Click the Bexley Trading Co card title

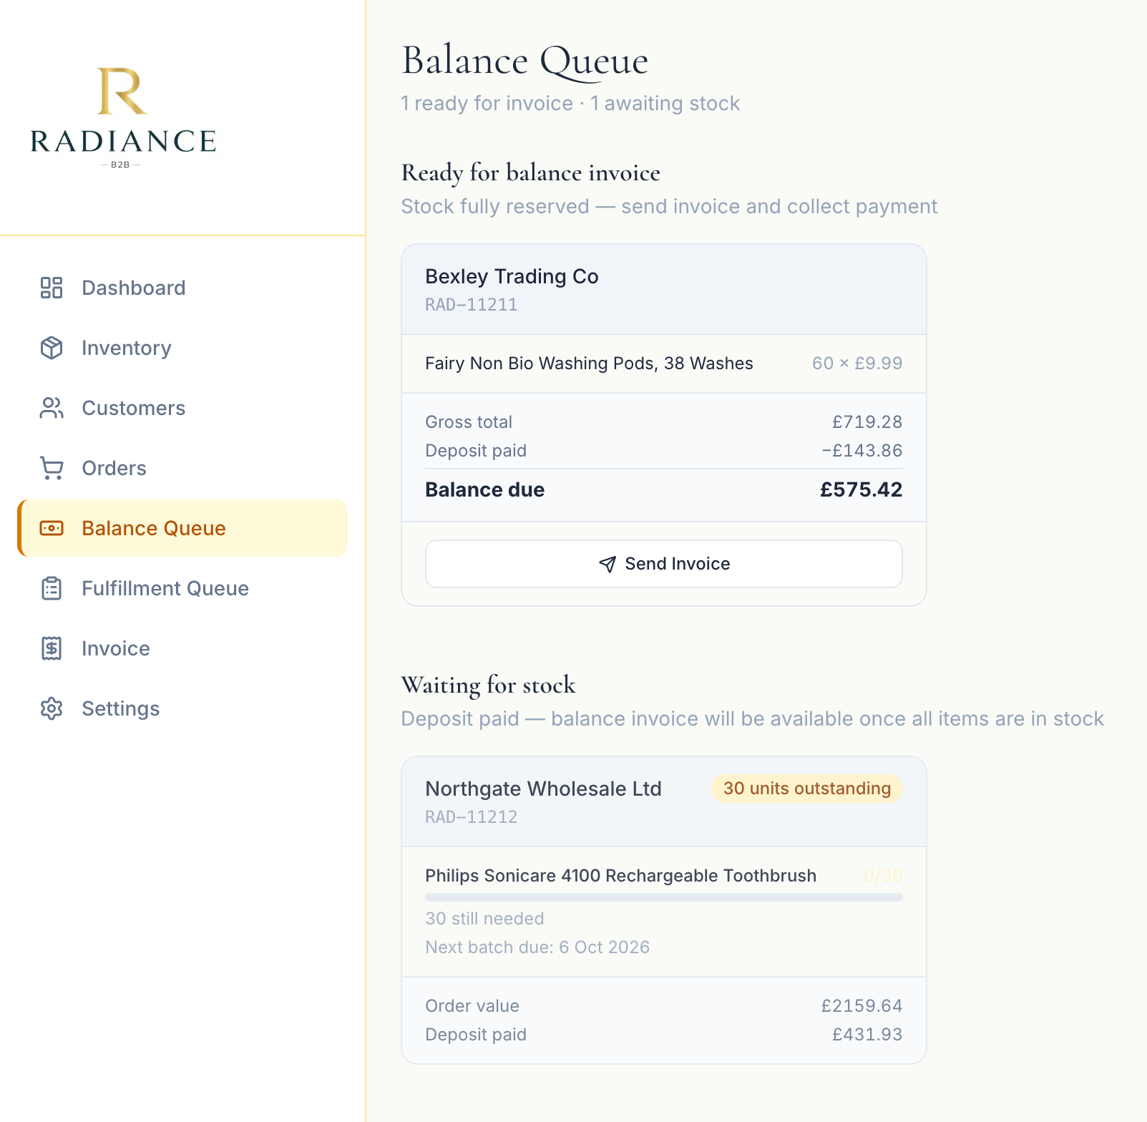pyautogui.click(x=512, y=276)
